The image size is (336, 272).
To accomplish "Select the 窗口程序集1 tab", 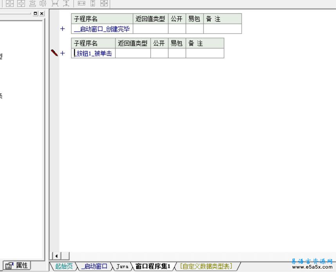I will click(x=153, y=266).
